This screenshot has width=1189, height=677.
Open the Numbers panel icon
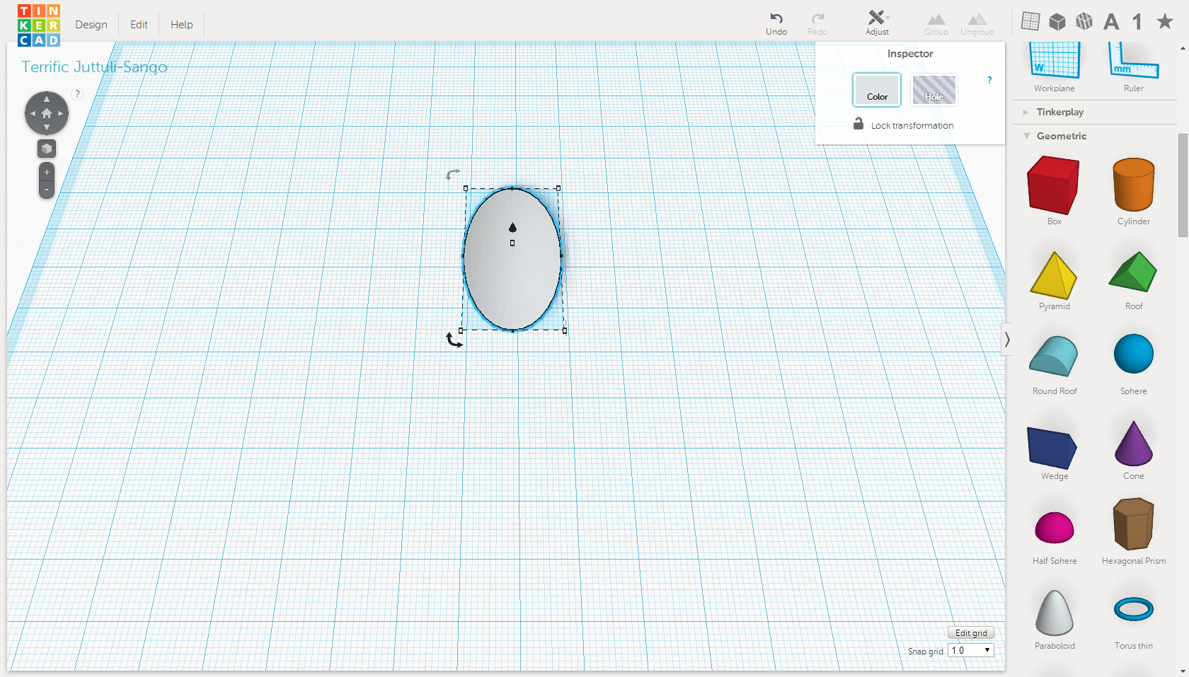coord(1137,21)
